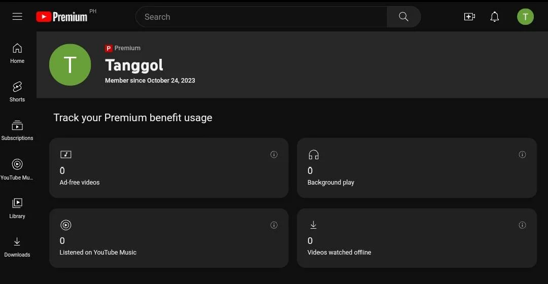This screenshot has width=548, height=284.
Task: Click the search magnifier button
Action: (404, 17)
